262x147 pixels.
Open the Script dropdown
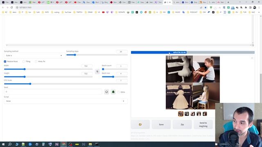[65, 101]
